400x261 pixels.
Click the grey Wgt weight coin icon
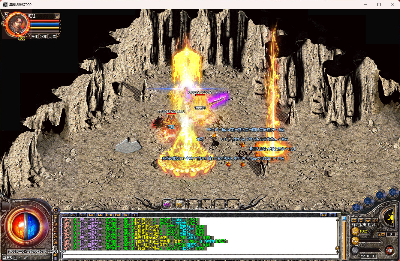(355, 250)
